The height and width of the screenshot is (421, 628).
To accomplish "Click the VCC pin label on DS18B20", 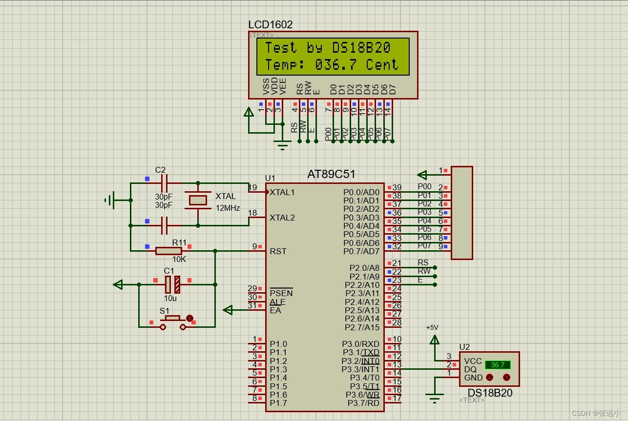I will pyautogui.click(x=473, y=361).
